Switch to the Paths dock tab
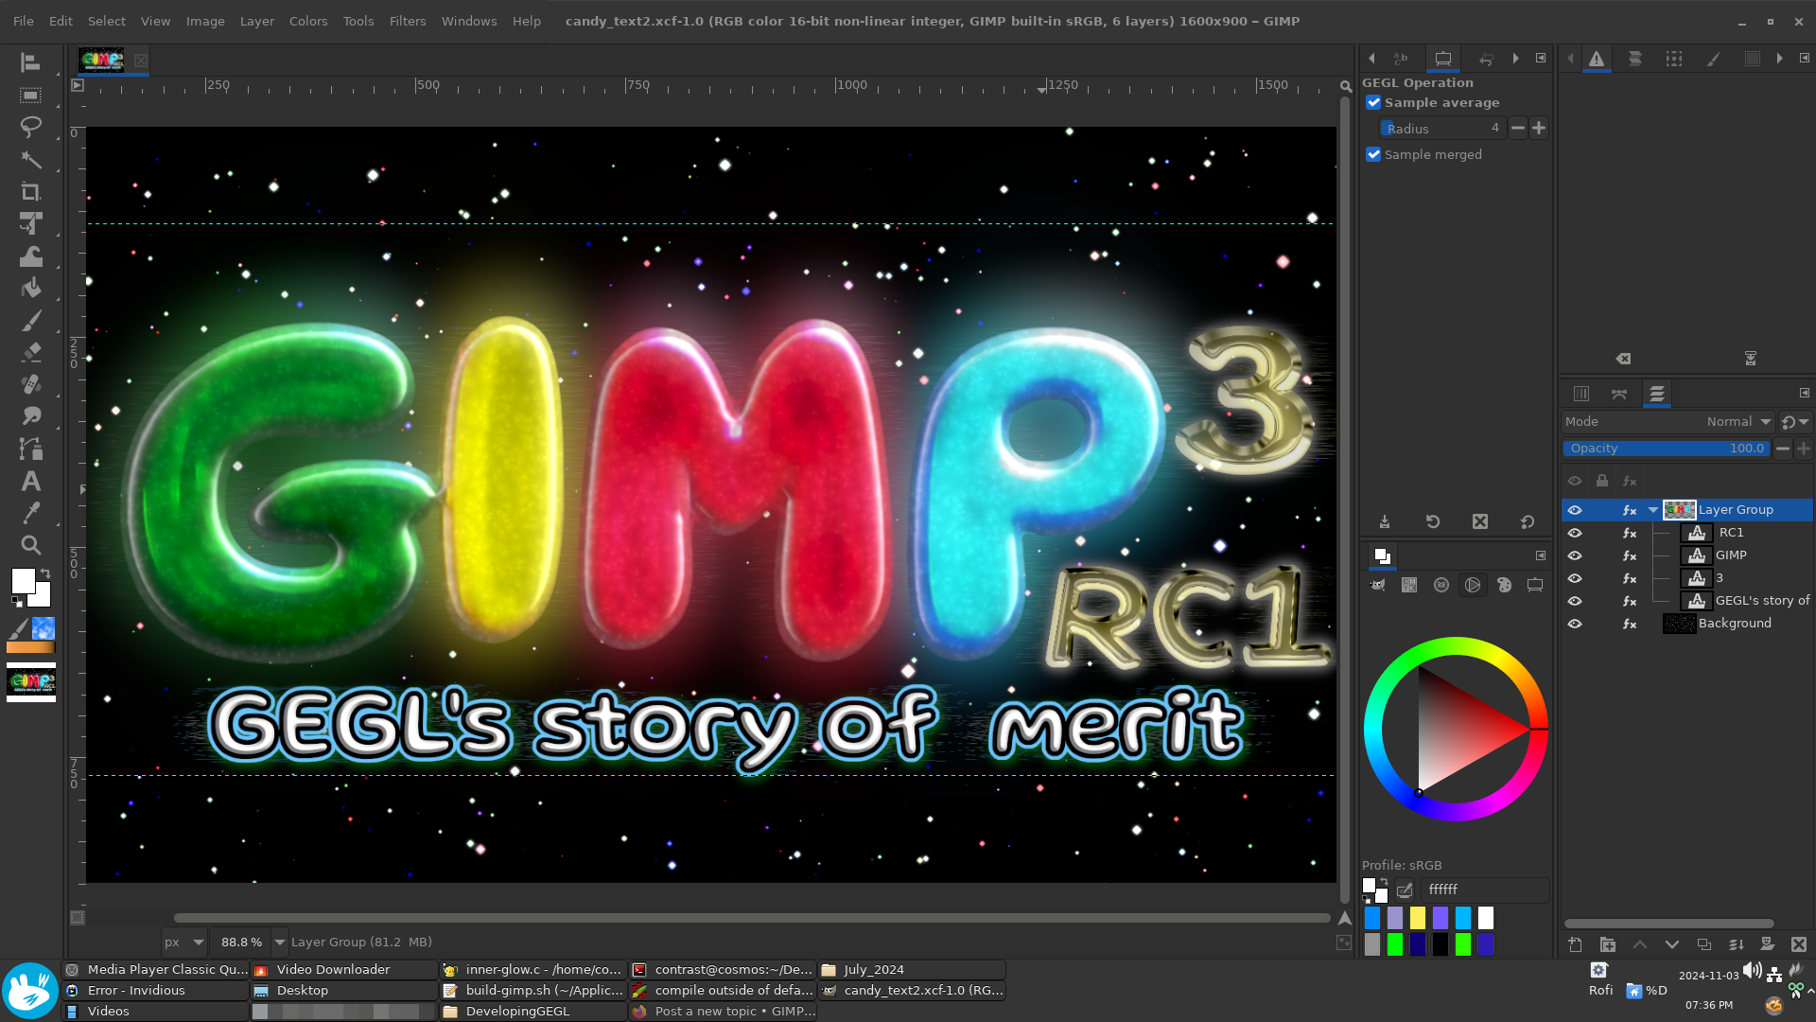 pyautogui.click(x=1619, y=394)
